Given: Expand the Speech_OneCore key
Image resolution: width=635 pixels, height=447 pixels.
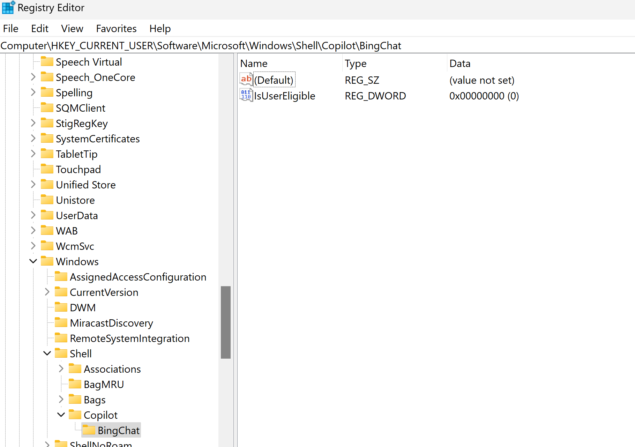Looking at the screenshot, I should [x=33, y=77].
